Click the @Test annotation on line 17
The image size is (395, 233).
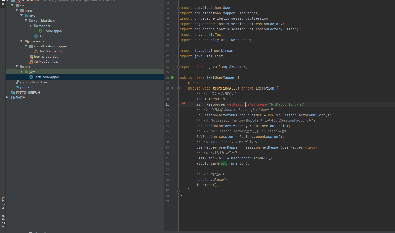pyautogui.click(x=193, y=83)
